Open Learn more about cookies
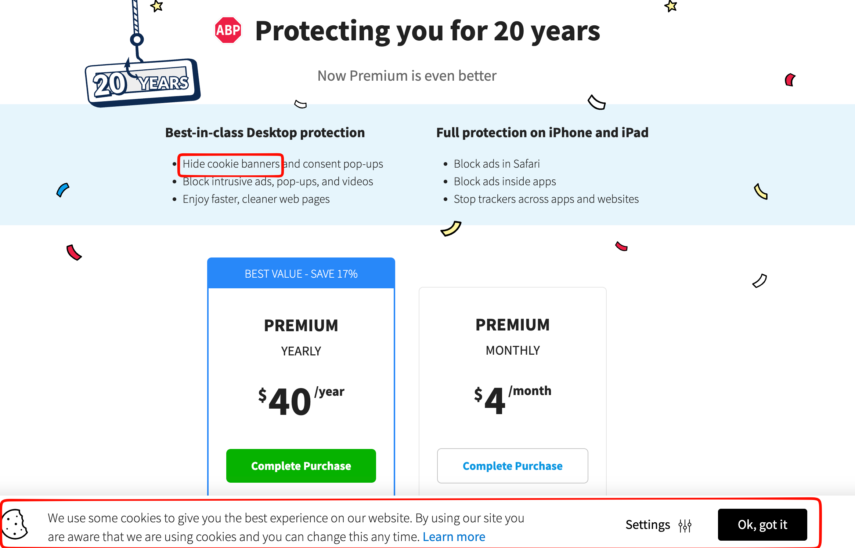Screen dimensions: 855x548 [454, 536]
